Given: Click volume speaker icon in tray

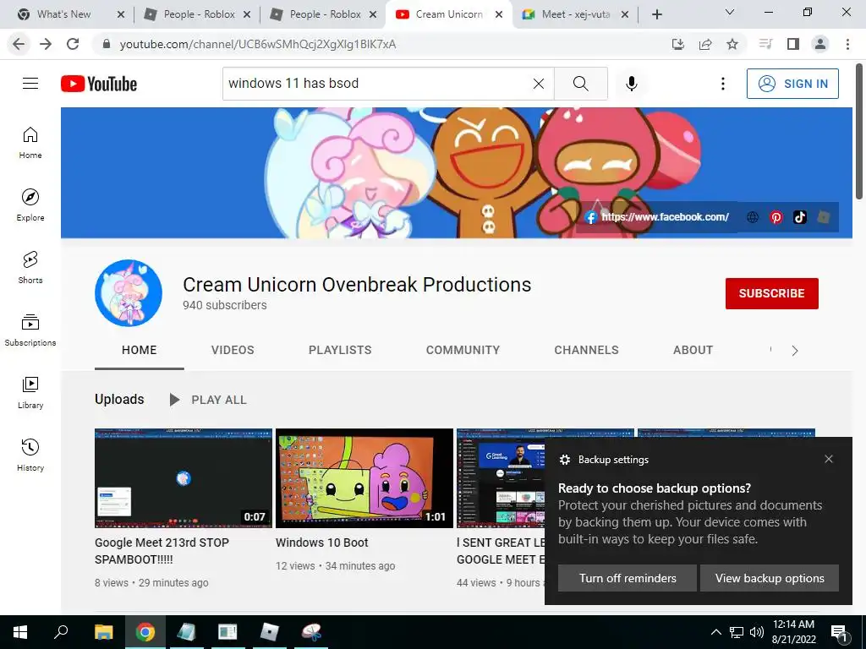Looking at the screenshot, I should (x=757, y=632).
